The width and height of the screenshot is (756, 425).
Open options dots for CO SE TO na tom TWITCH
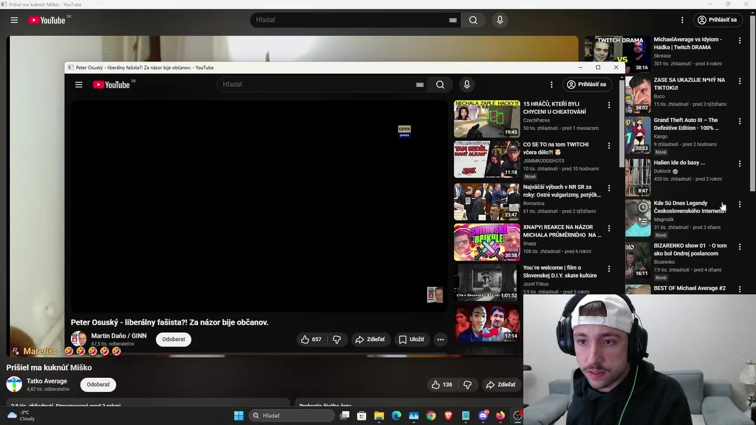tap(609, 145)
